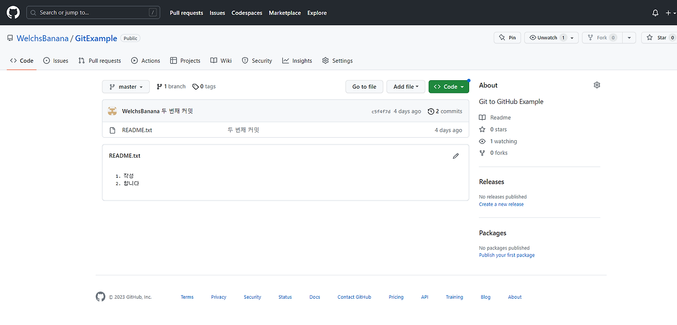The width and height of the screenshot is (677, 325).
Task: Open the Settings tab
Action: coord(337,61)
